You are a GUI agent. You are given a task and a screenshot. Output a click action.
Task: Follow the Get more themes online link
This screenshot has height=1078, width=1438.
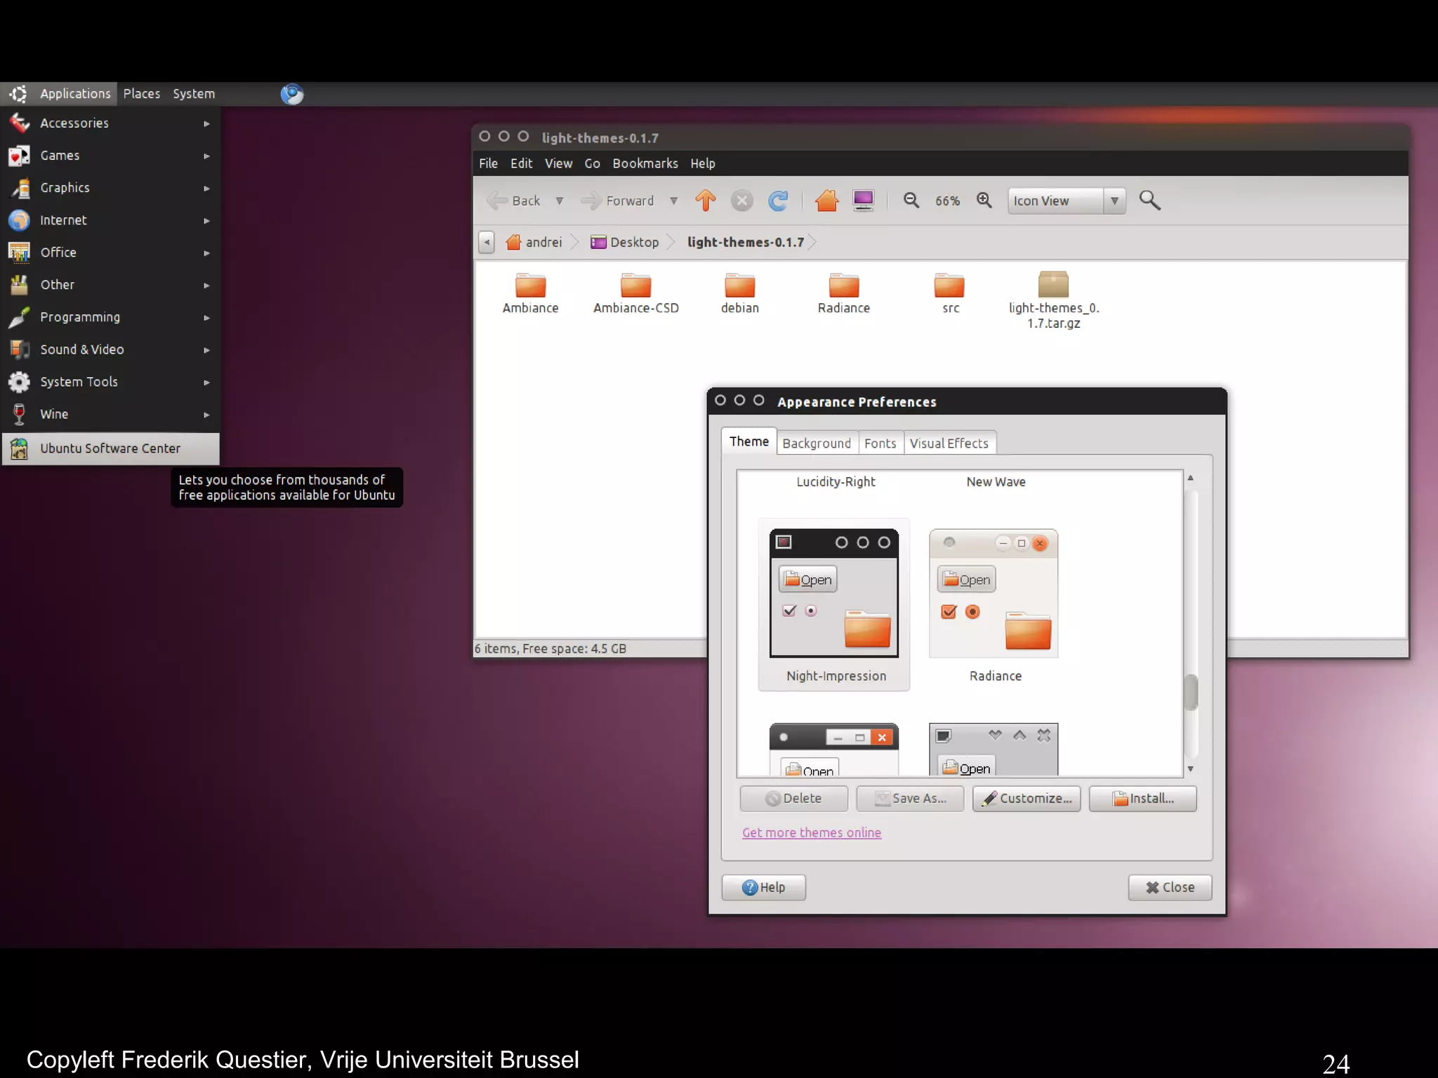811,833
